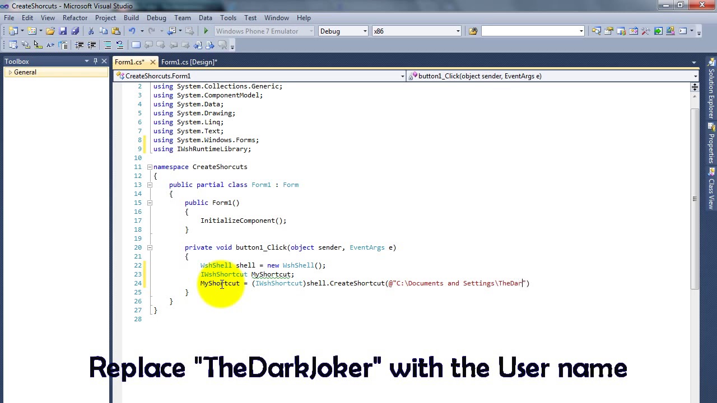Click CreateShortcut method call on line 24

[357, 283]
